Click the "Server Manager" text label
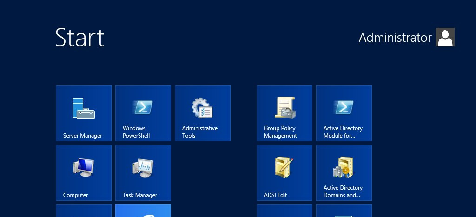The height and width of the screenshot is (217, 476). (x=83, y=136)
